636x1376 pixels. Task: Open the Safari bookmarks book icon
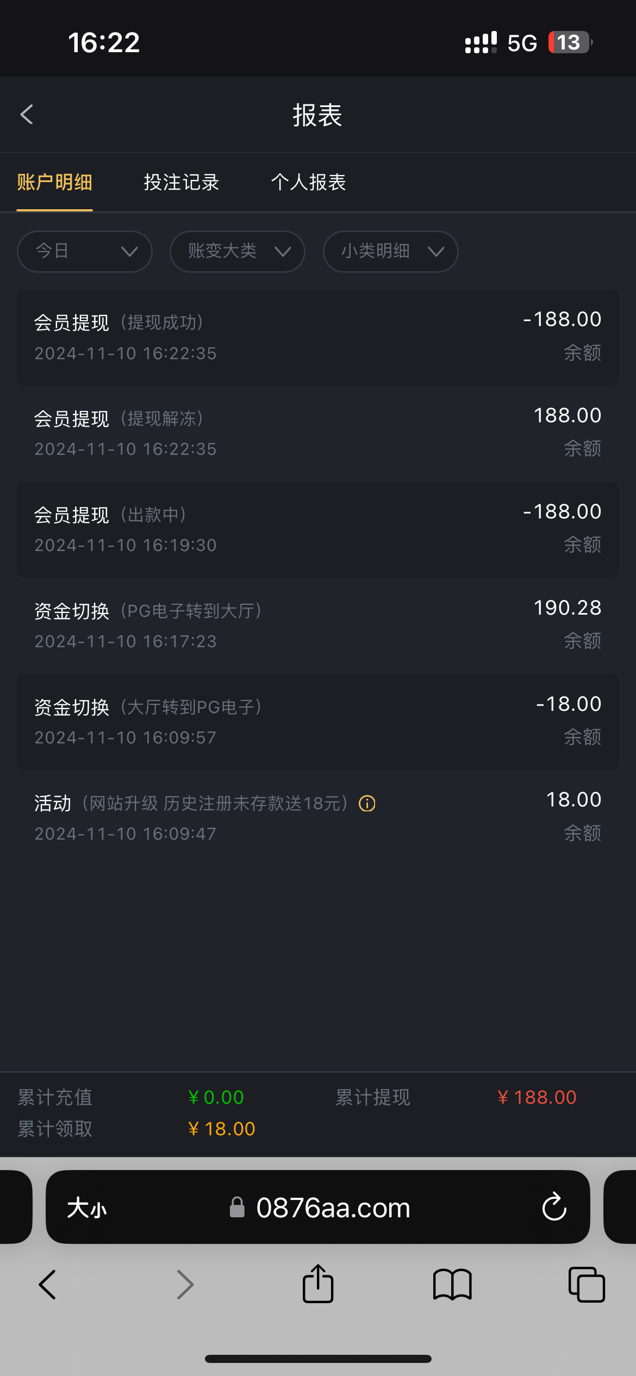tap(452, 1285)
